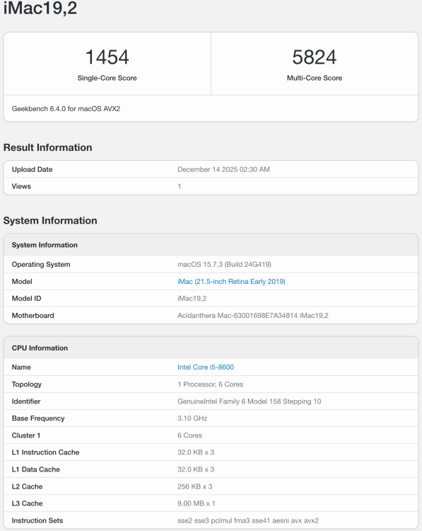Select the Views count value 1
The width and height of the screenshot is (422, 531).
(x=180, y=186)
